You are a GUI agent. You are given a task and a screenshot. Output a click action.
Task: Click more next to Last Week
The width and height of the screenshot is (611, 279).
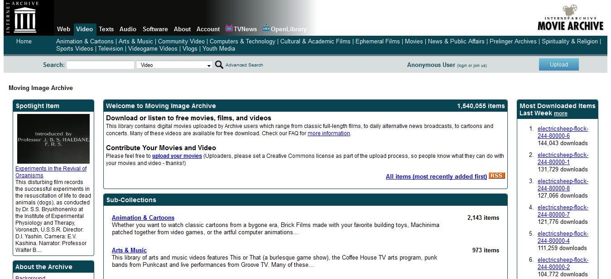coord(560,113)
